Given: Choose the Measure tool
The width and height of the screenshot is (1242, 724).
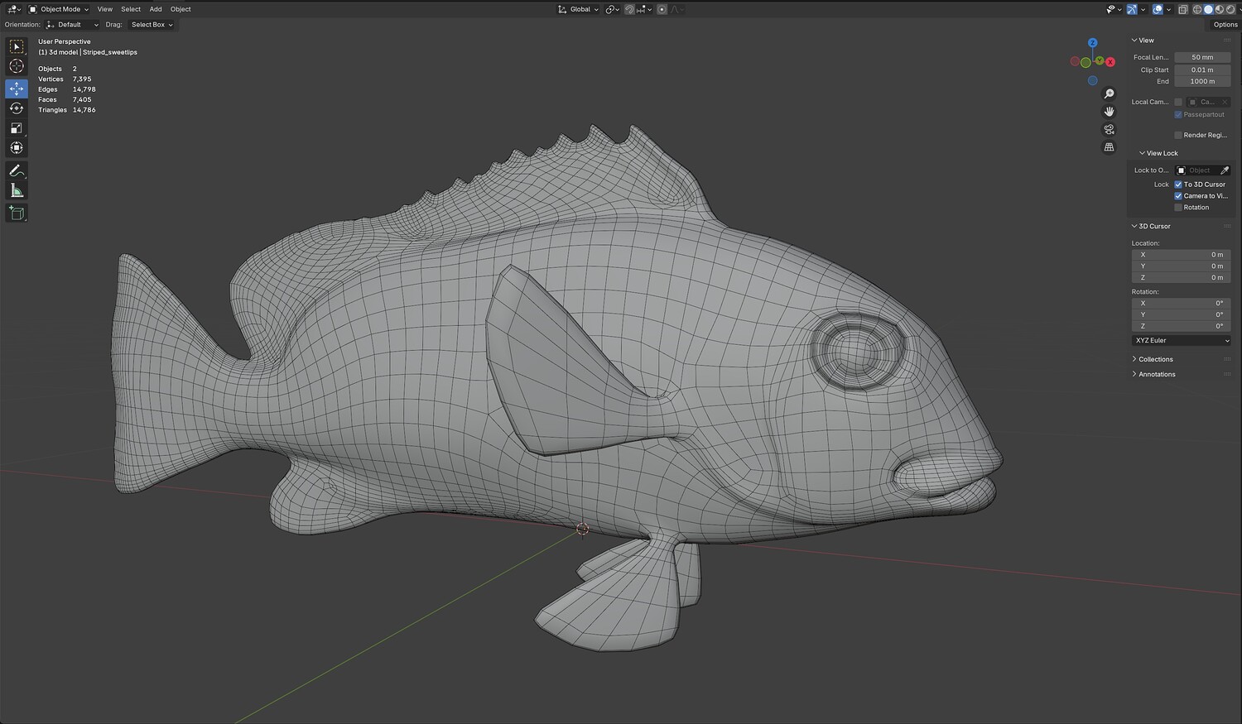Looking at the screenshot, I should [x=17, y=190].
